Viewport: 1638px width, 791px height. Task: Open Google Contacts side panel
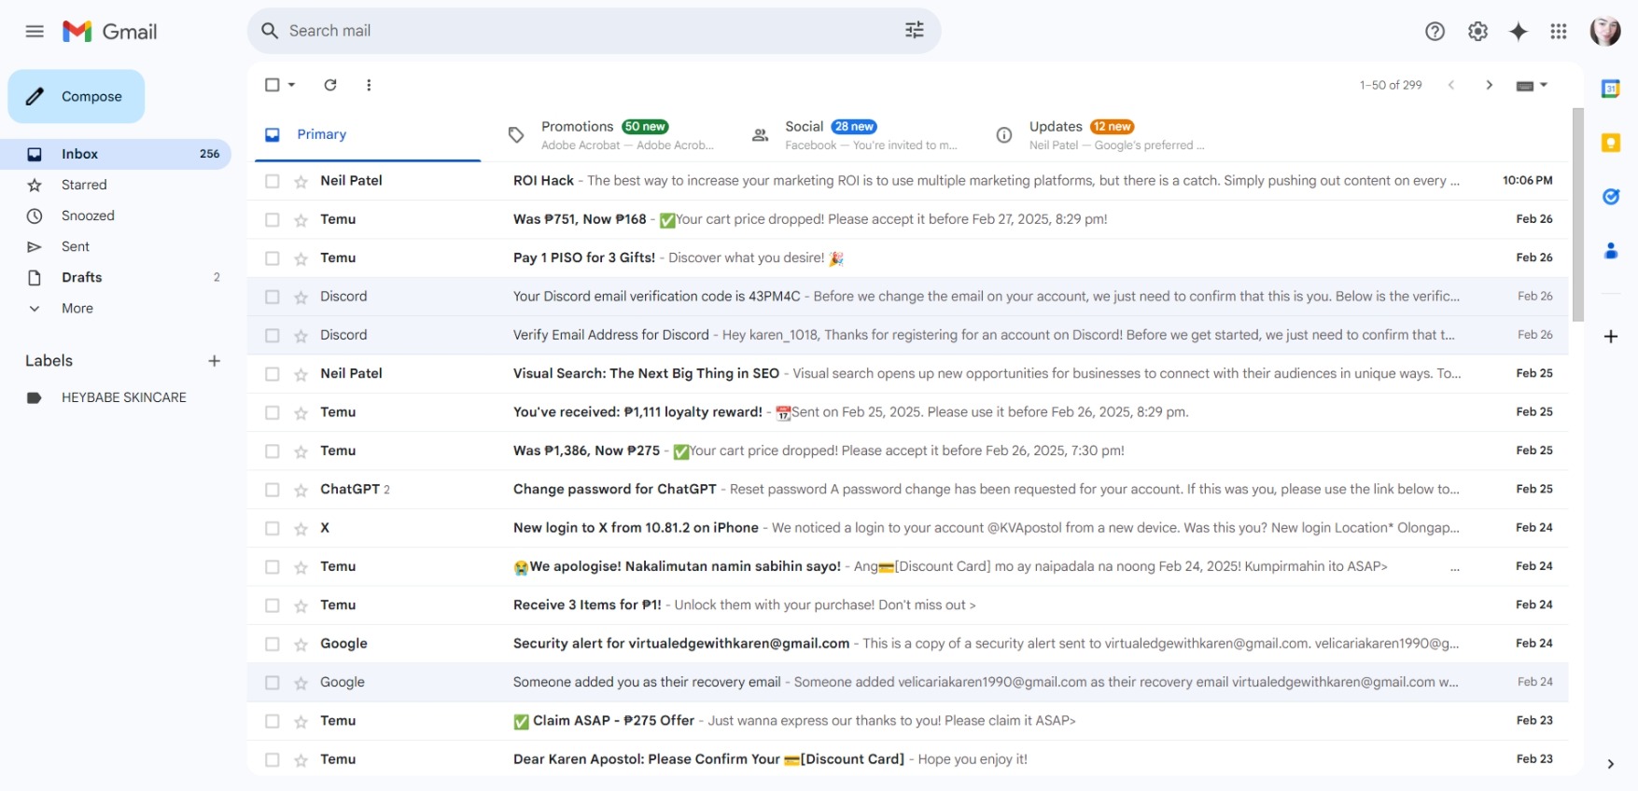1611,251
